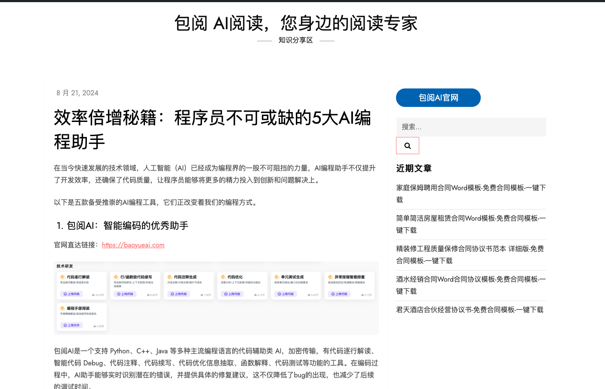Click the heading 1. 包阅AI：智能编码的优秀助手
The height and width of the screenshot is (389, 605).
tap(123, 225)
